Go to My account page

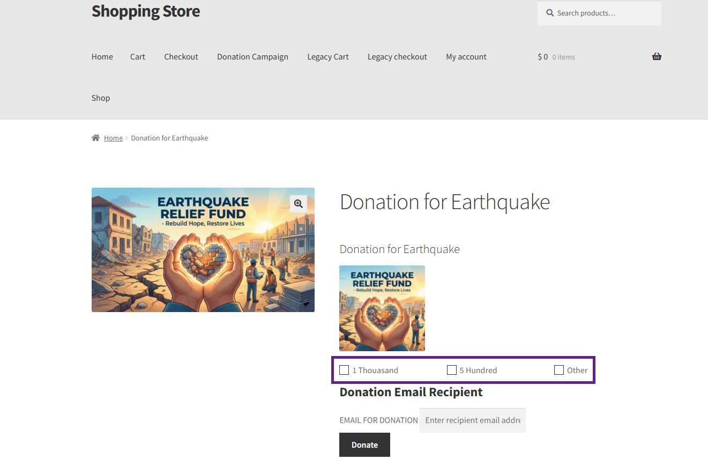tap(466, 57)
